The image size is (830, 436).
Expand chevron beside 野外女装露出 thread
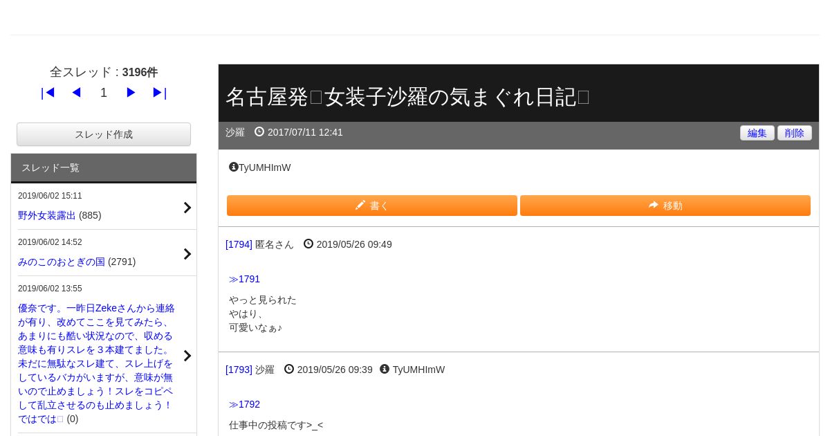tap(187, 208)
